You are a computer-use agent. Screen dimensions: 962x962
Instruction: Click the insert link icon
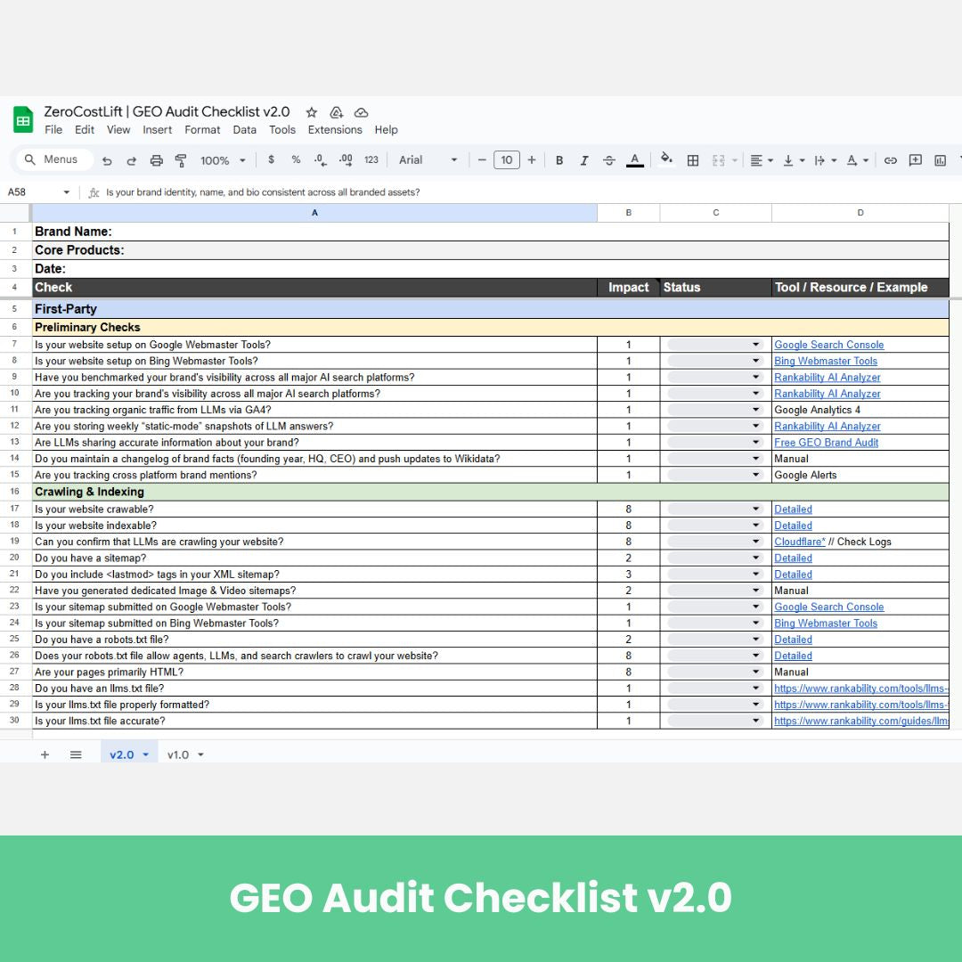coord(890,160)
